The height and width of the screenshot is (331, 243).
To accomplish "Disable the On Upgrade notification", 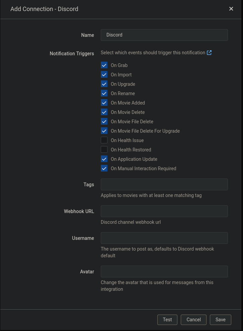I will 104,84.
